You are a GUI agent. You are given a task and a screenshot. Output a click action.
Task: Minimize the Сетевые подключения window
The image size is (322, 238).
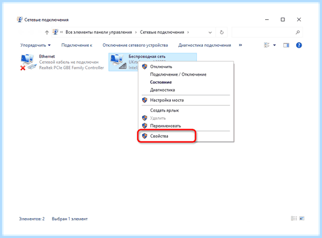click(267, 19)
